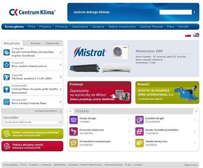
Task: Open the red Promocje Wilno trip banner
Action: pyautogui.click(x=99, y=93)
